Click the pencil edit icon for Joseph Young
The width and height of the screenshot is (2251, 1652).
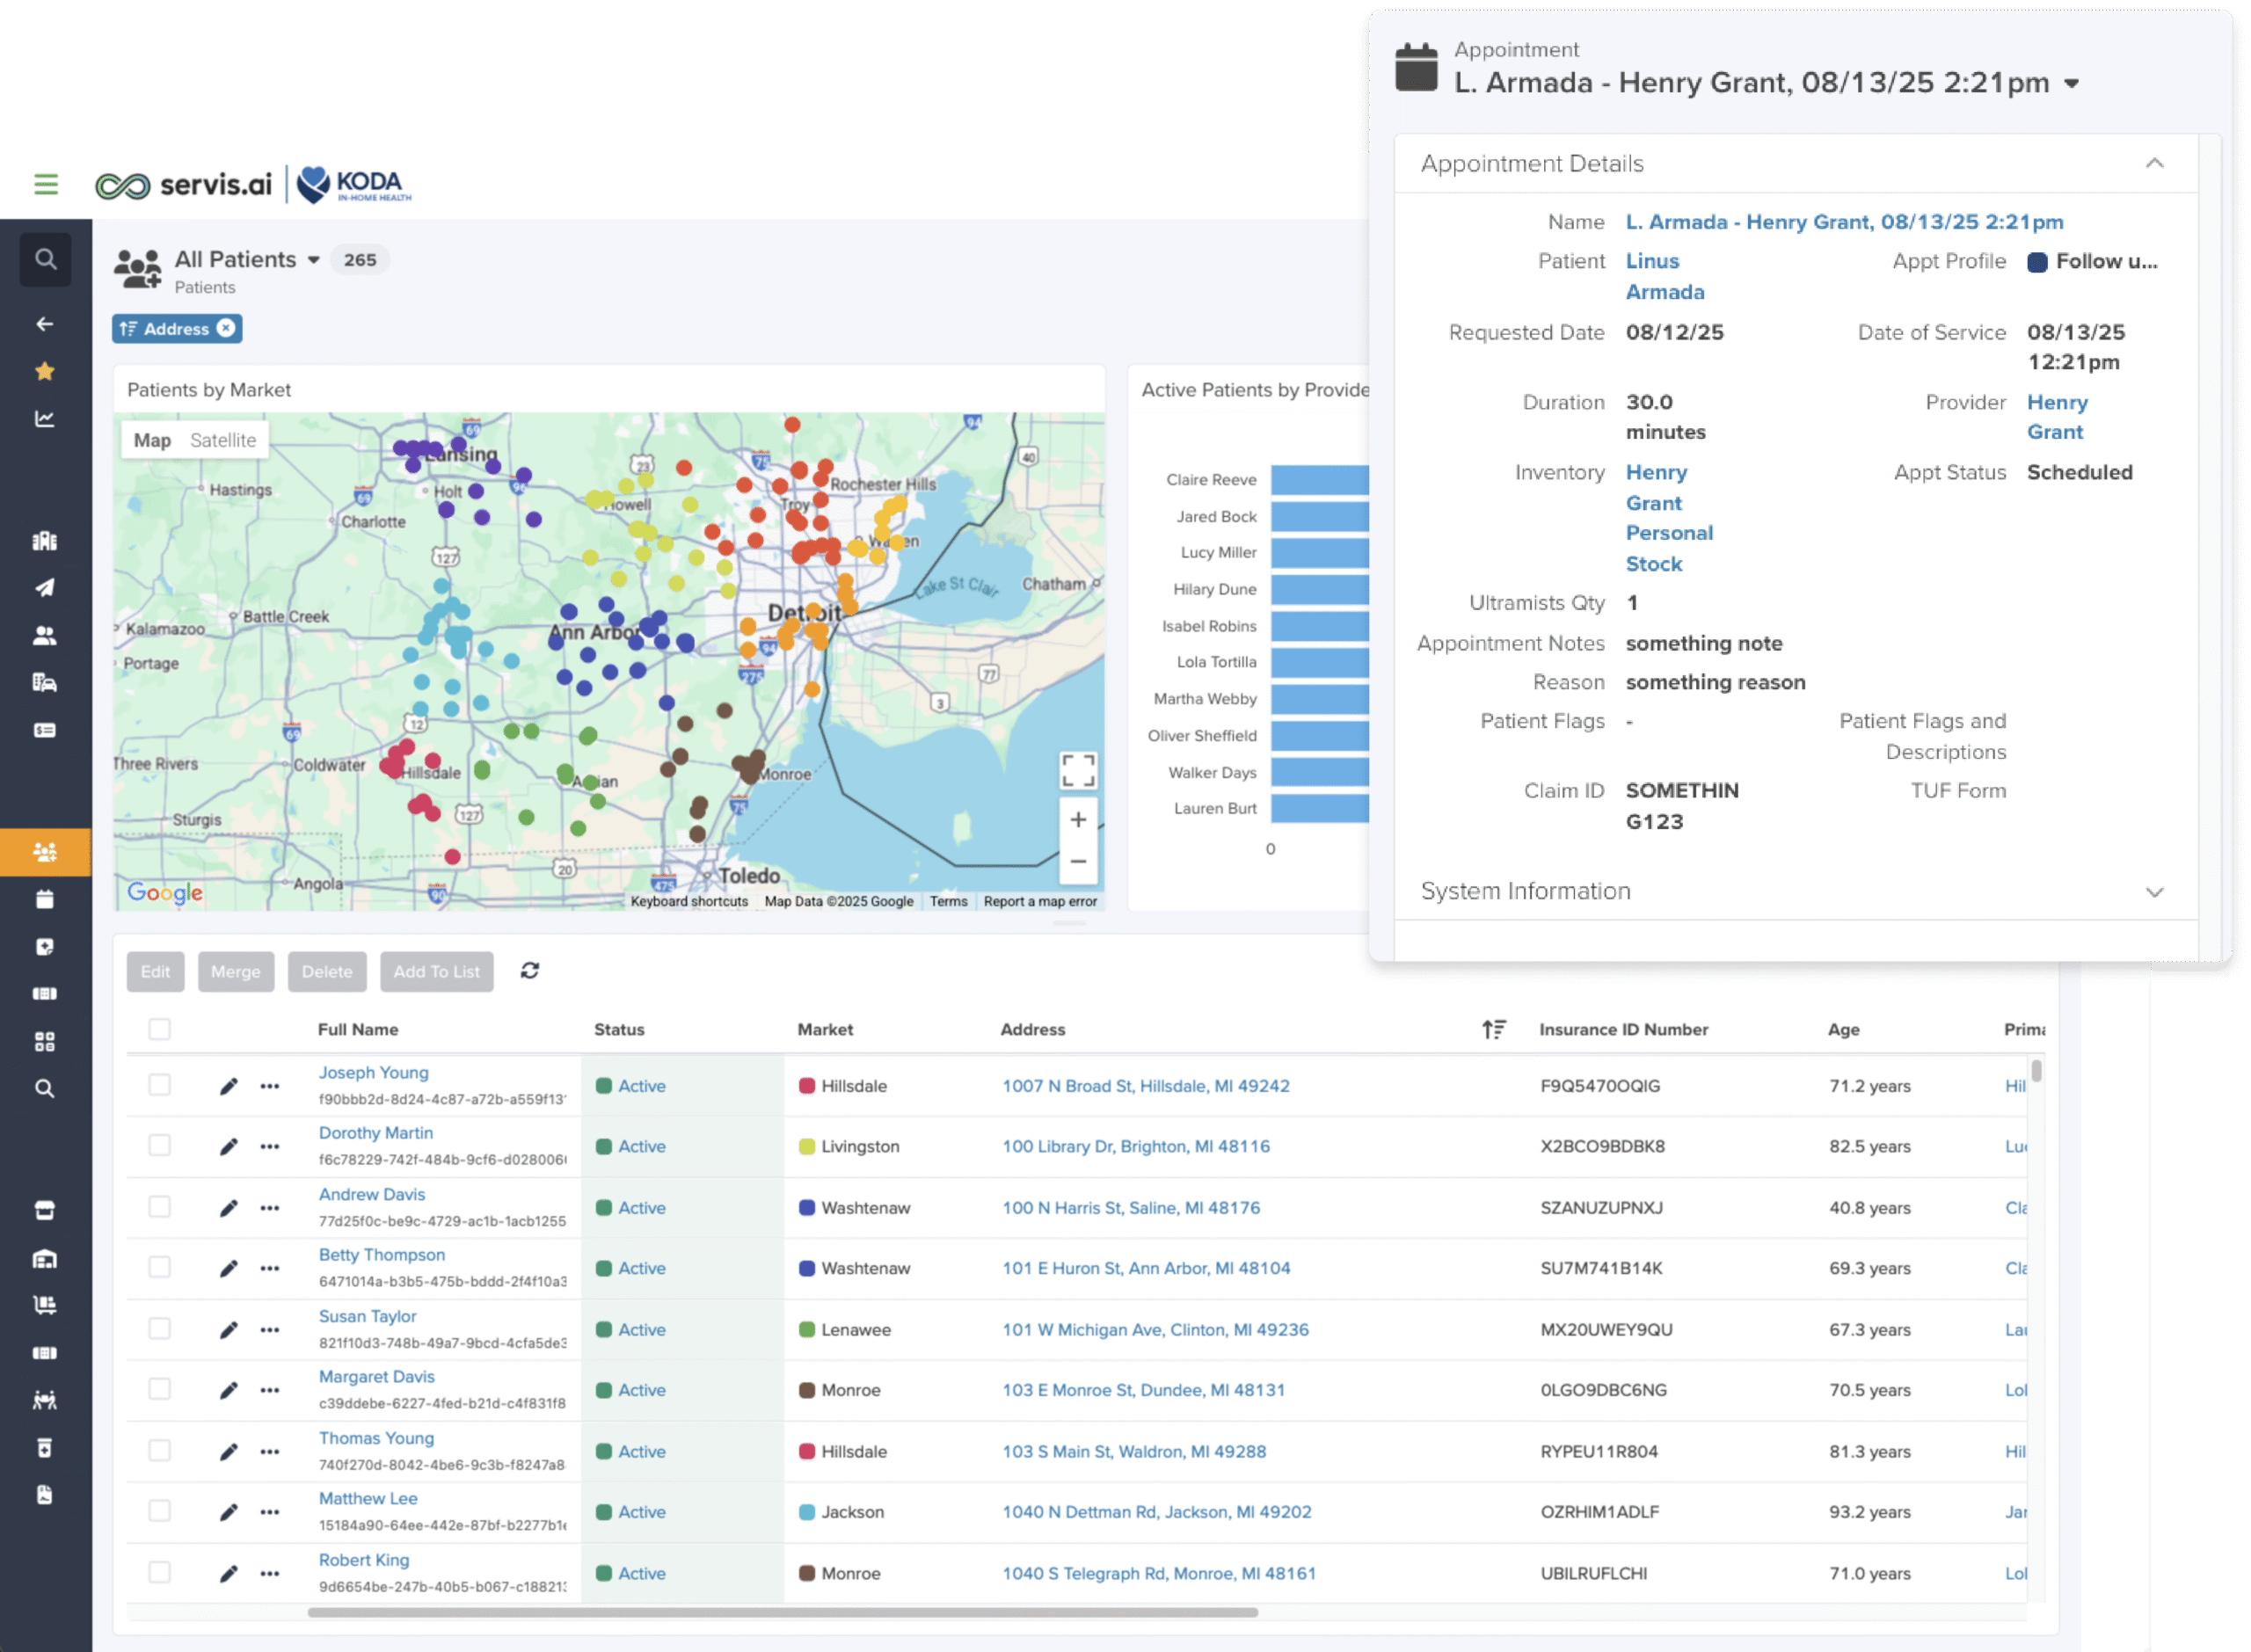[229, 1086]
